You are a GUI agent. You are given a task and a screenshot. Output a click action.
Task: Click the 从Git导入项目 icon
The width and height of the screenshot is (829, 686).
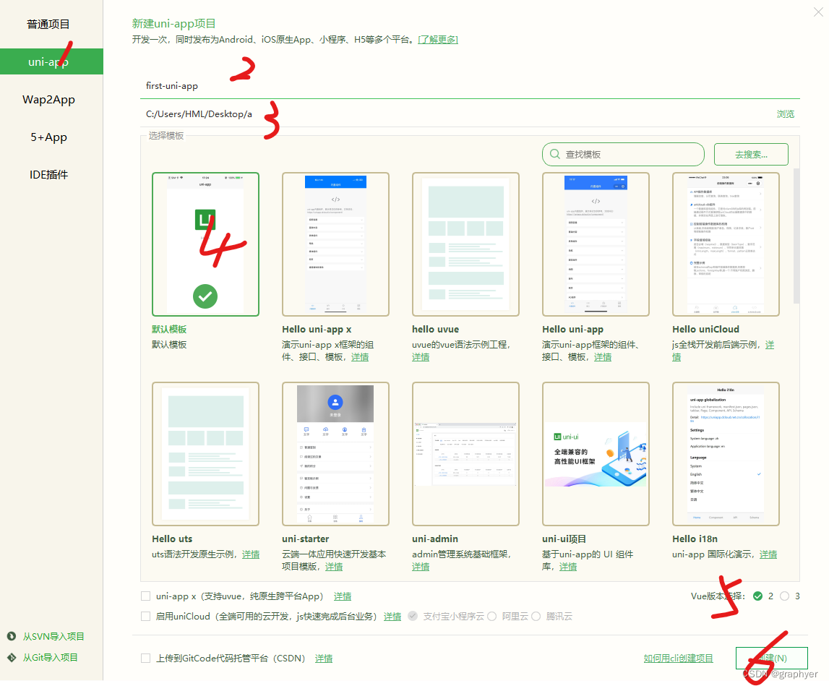point(11,657)
